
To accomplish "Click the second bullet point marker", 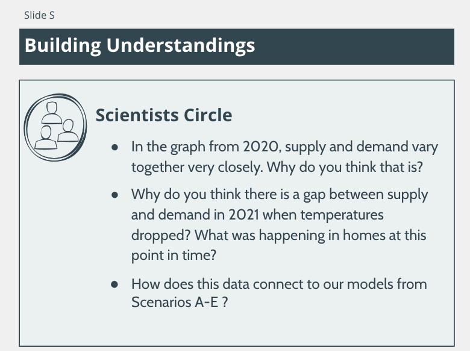I will 114,195.
